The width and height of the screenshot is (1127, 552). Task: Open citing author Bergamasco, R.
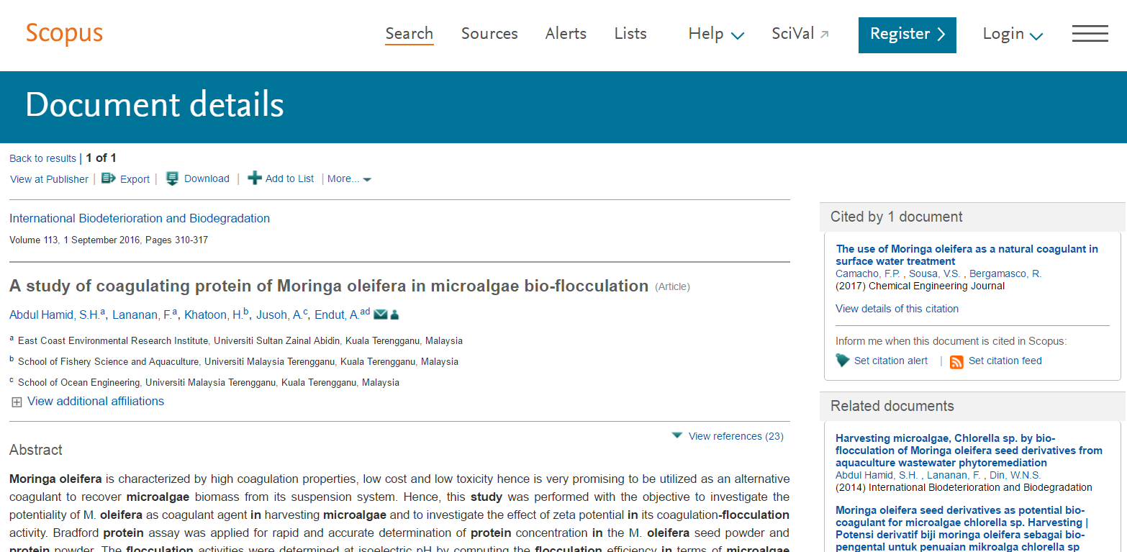coord(1005,273)
